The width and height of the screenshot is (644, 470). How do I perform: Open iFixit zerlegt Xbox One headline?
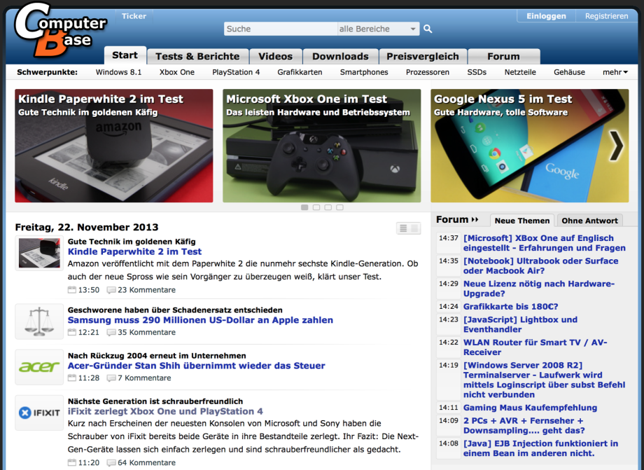click(165, 411)
